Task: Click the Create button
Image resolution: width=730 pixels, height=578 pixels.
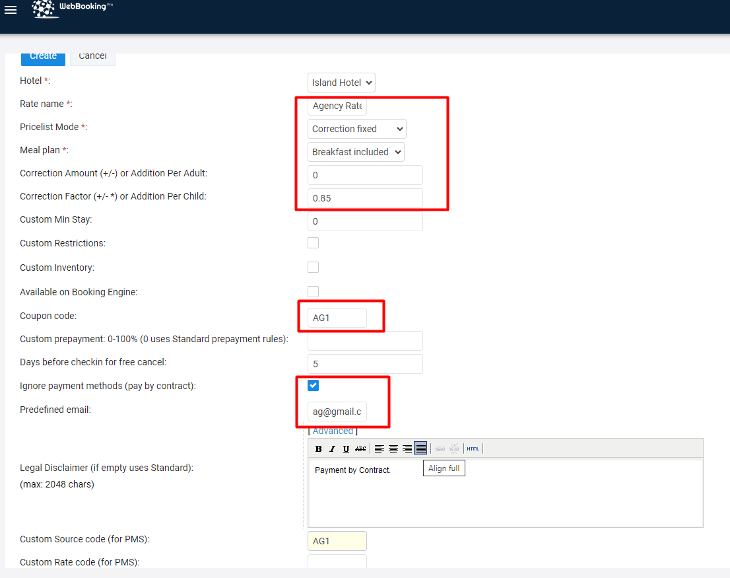Action: (43, 57)
